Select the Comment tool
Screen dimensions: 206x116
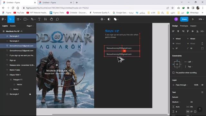click(57, 19)
